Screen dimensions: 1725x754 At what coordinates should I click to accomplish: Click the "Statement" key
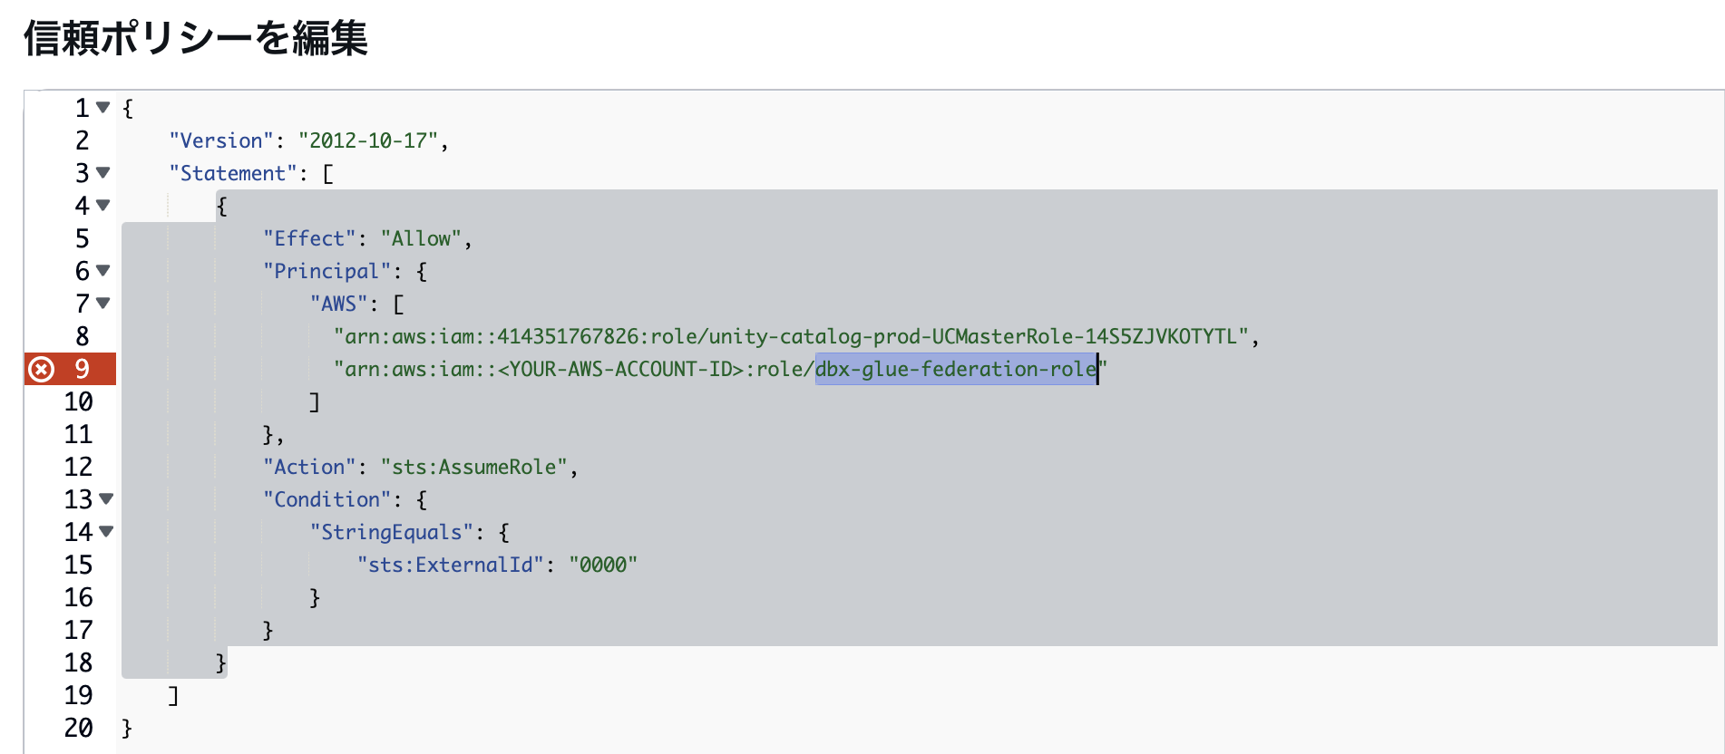click(233, 173)
